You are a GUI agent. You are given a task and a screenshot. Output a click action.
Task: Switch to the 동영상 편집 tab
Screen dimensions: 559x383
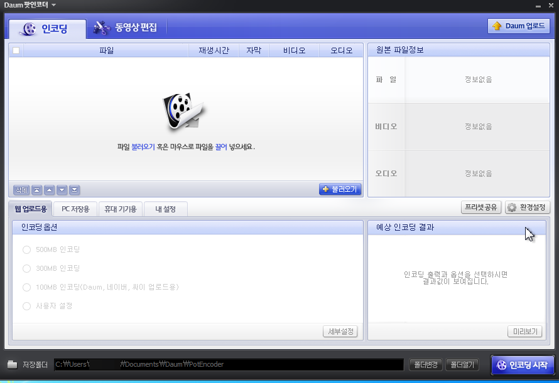click(126, 28)
